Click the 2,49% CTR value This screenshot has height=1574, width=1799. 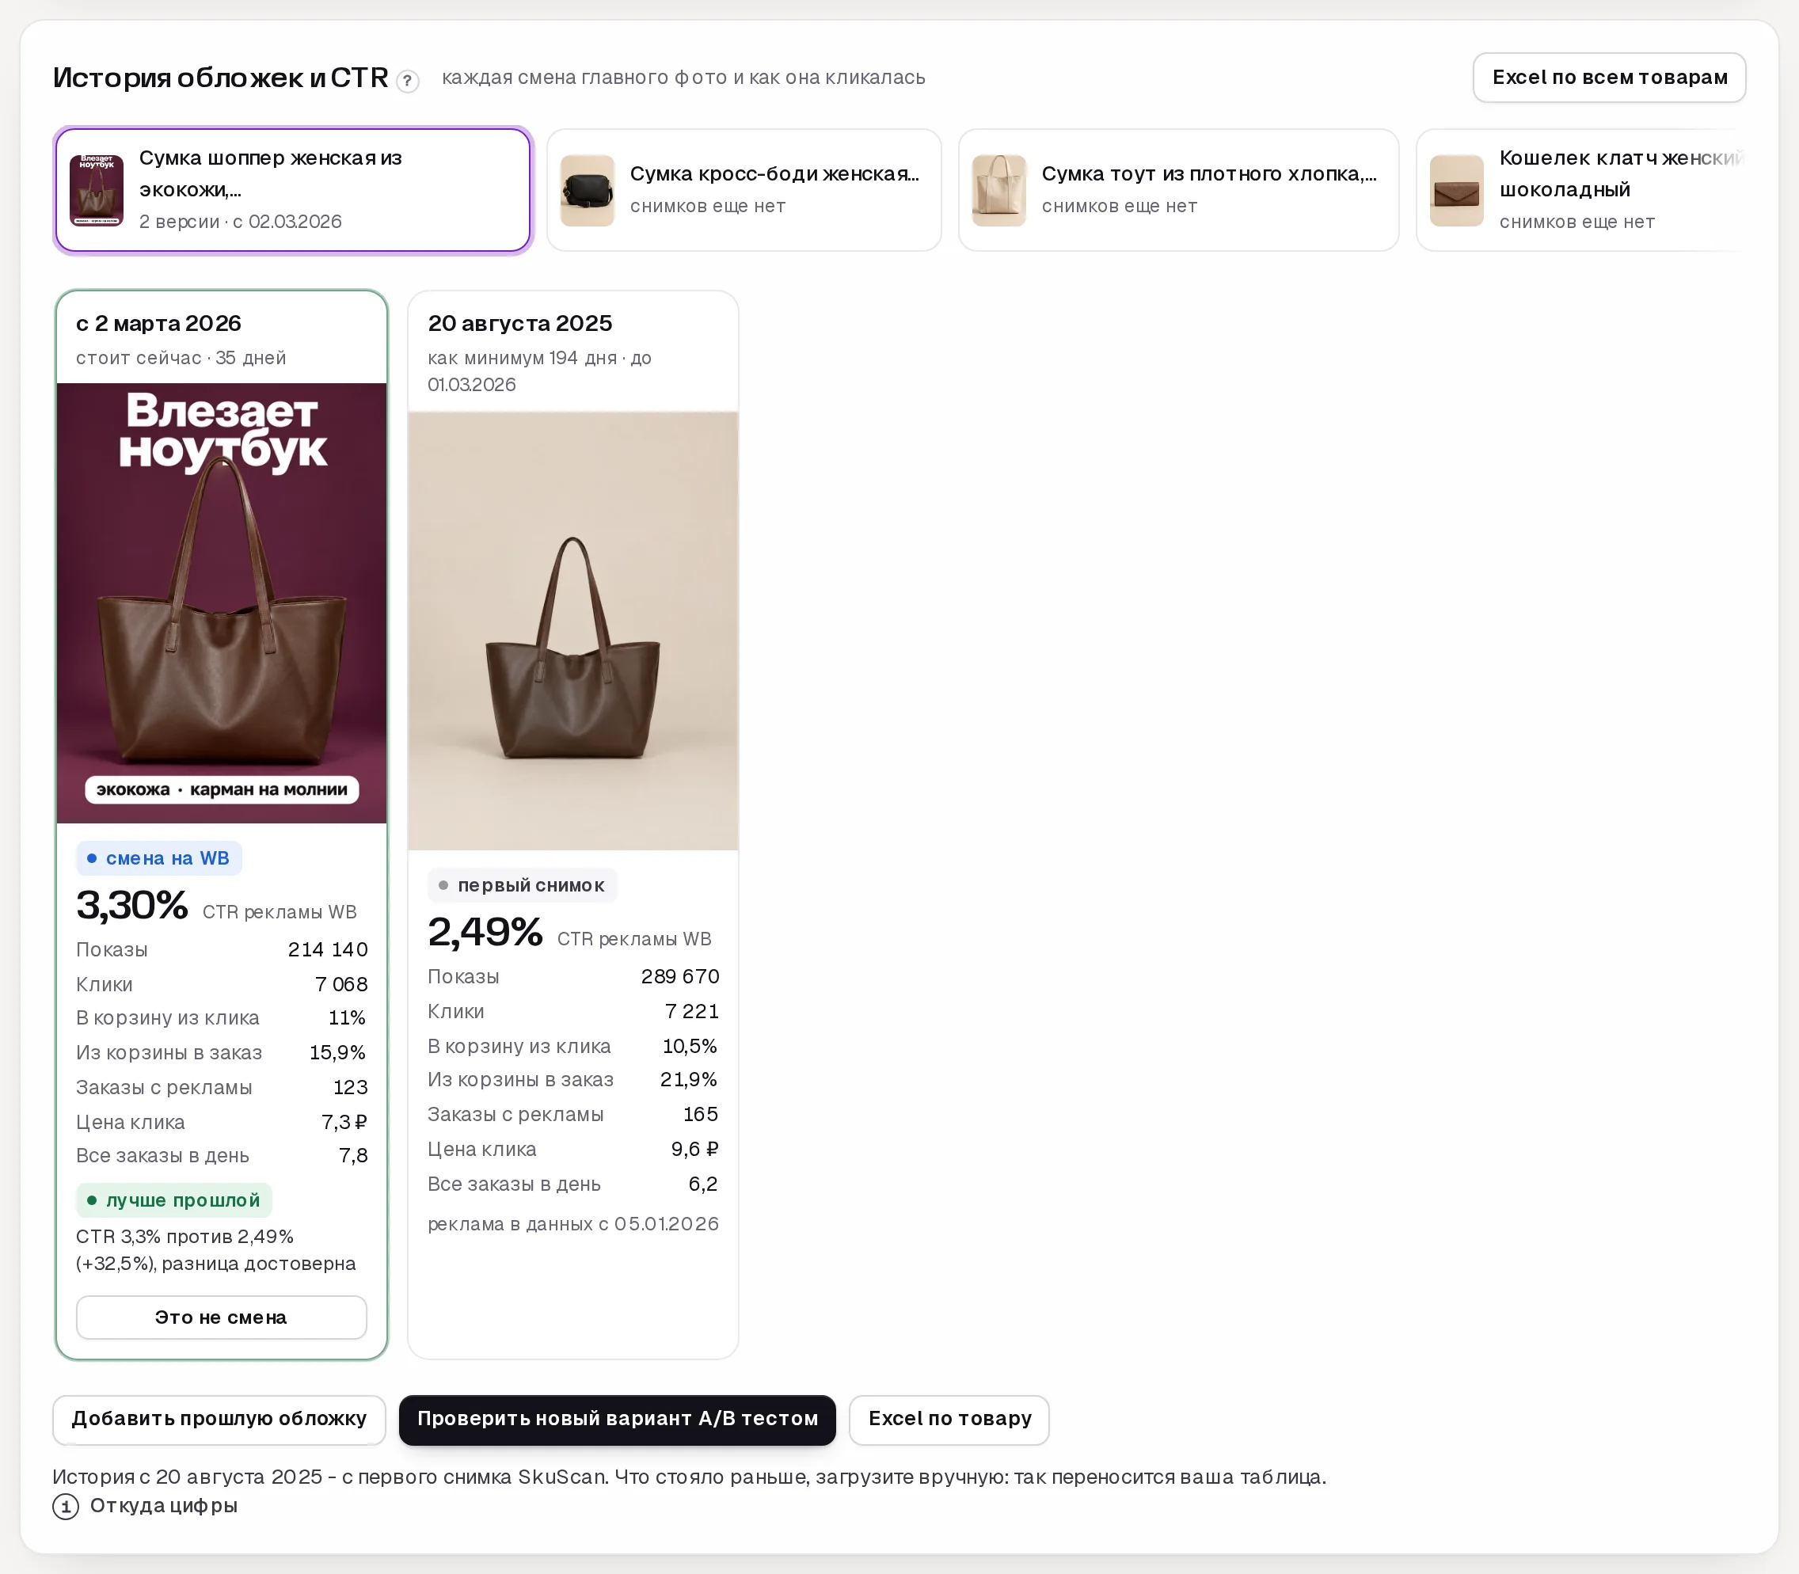point(485,932)
